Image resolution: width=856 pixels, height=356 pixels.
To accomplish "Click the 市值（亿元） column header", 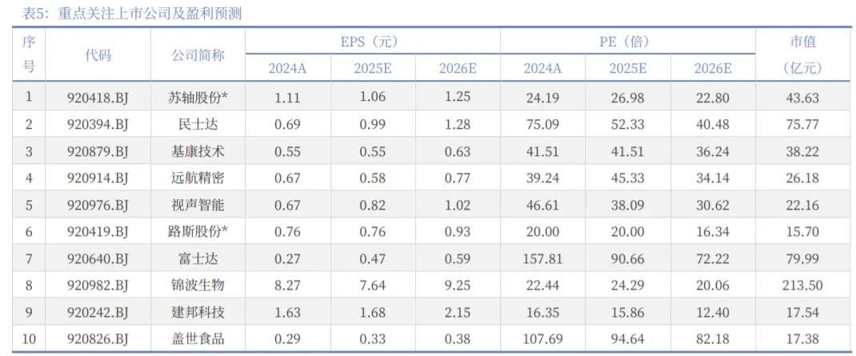I will (x=802, y=54).
